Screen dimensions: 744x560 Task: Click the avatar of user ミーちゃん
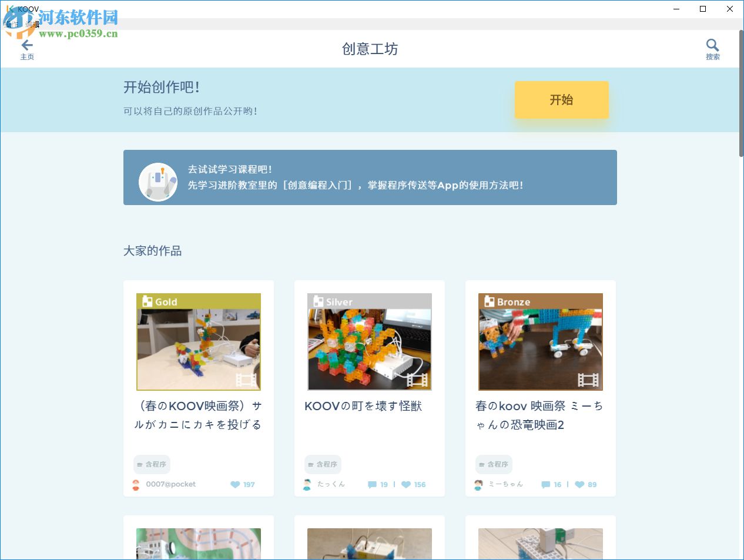coord(478,485)
